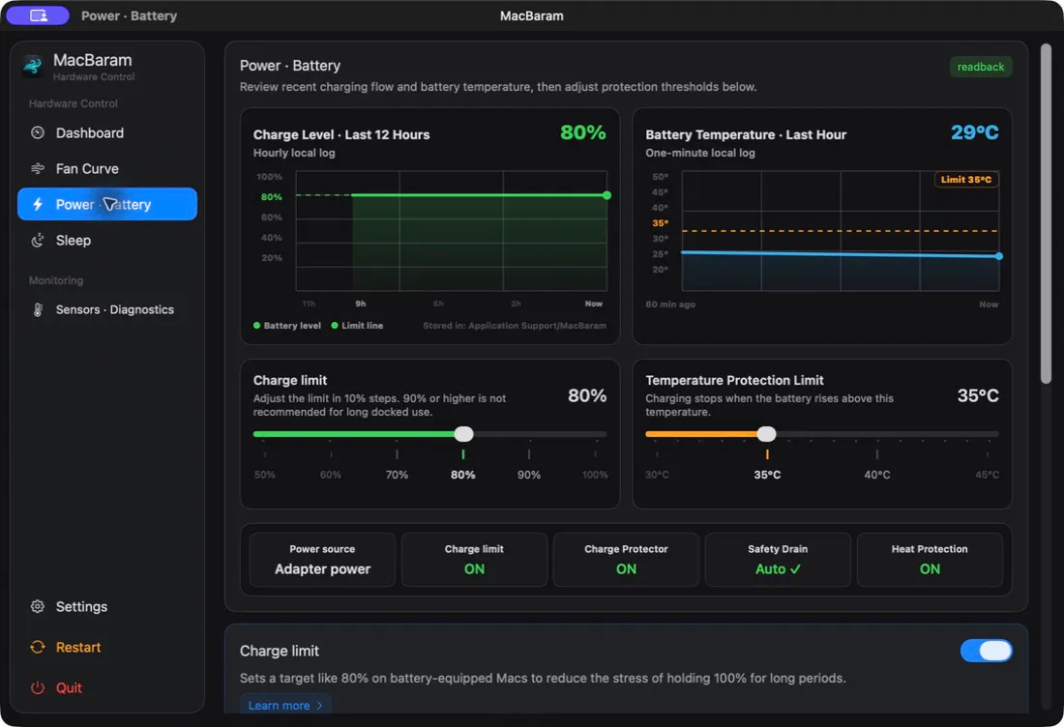Select Power · Battery in sidebar

point(107,204)
